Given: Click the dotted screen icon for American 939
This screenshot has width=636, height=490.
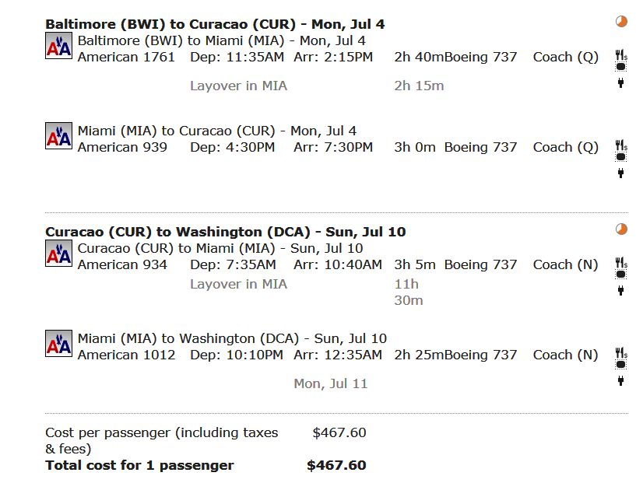Looking at the screenshot, I should (x=620, y=157).
